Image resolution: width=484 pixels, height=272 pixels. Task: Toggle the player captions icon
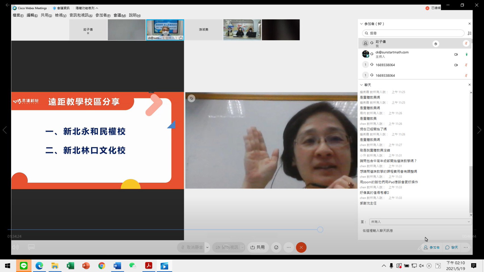click(31, 247)
